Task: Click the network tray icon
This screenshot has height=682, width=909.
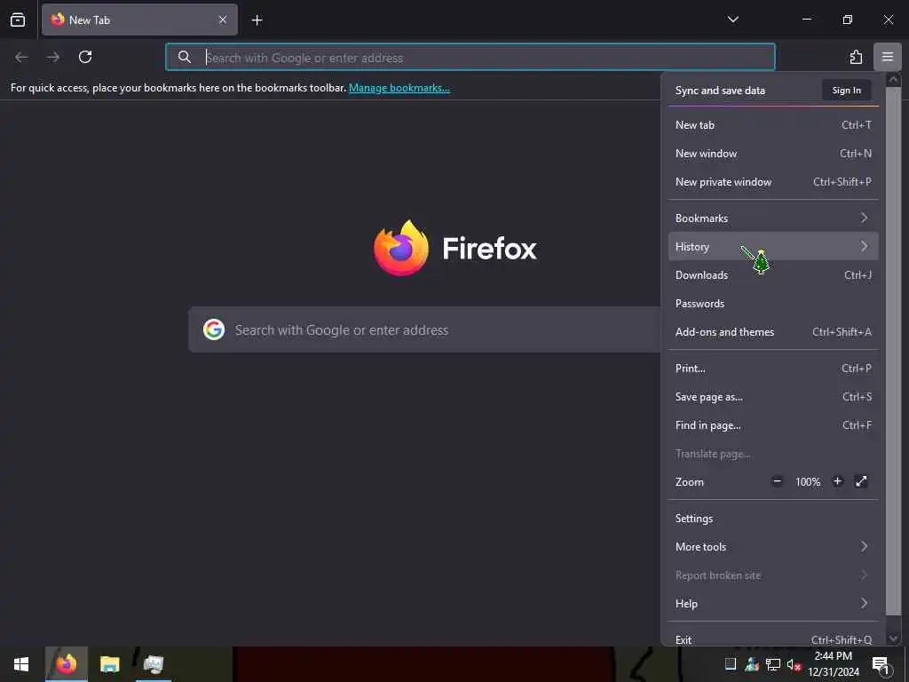Action: pyautogui.click(x=773, y=664)
